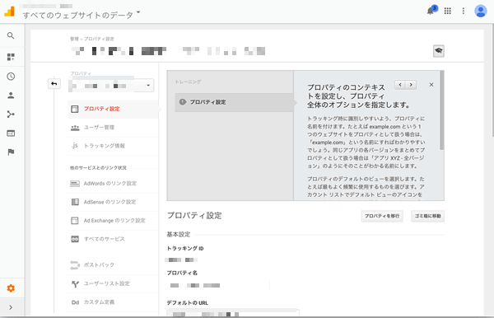Click the back arrow button beside property column

point(54,84)
